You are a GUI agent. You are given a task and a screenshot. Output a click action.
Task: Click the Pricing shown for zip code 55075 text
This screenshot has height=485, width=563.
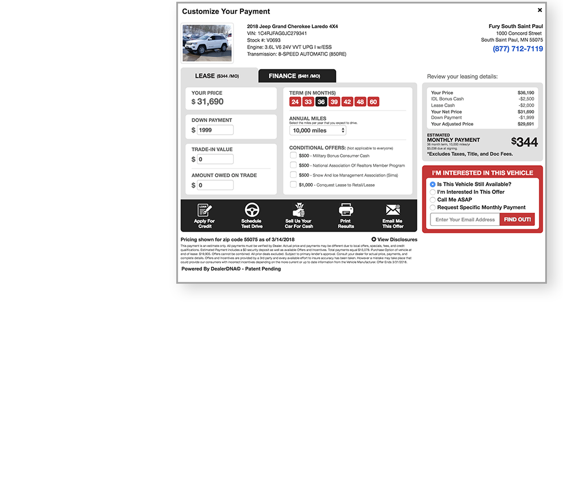click(x=238, y=239)
